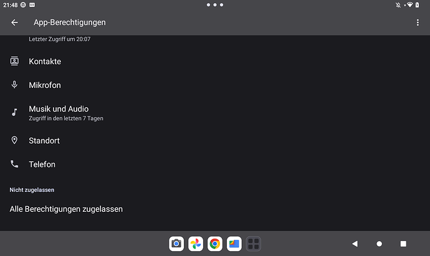Open Mikrofon permission
Image resolution: width=430 pixels, height=256 pixels.
point(215,85)
